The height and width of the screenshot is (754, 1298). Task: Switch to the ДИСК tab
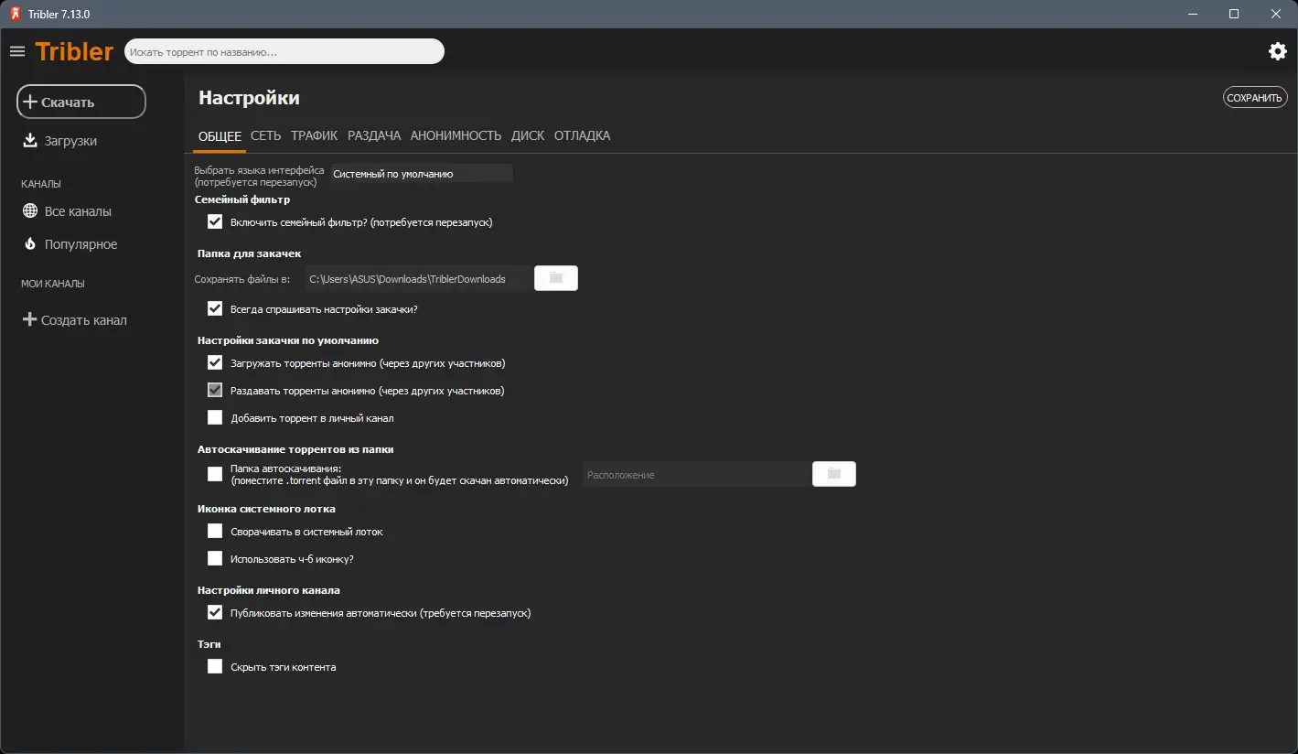[x=528, y=135]
